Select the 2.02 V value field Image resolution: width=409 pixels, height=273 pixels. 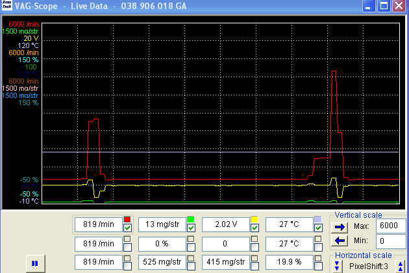coord(224,224)
